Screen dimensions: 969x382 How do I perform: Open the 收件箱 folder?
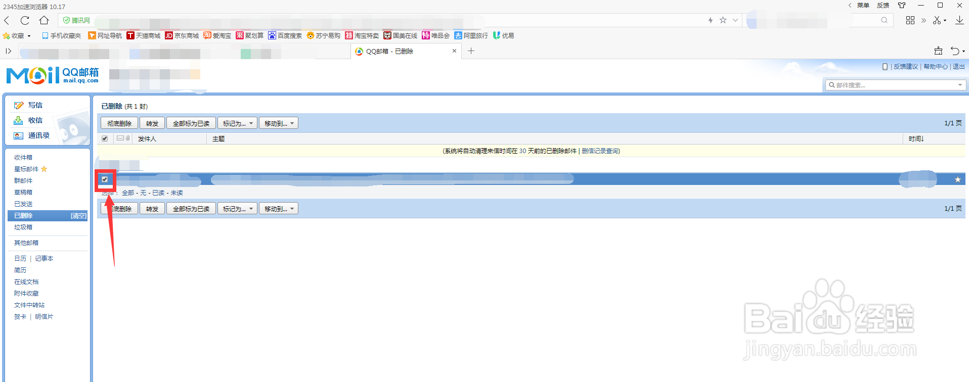coord(23,157)
